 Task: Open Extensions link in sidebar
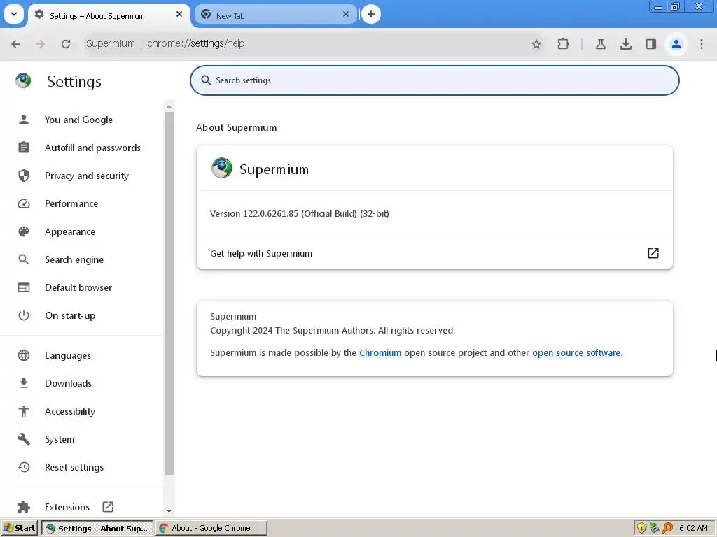click(67, 507)
